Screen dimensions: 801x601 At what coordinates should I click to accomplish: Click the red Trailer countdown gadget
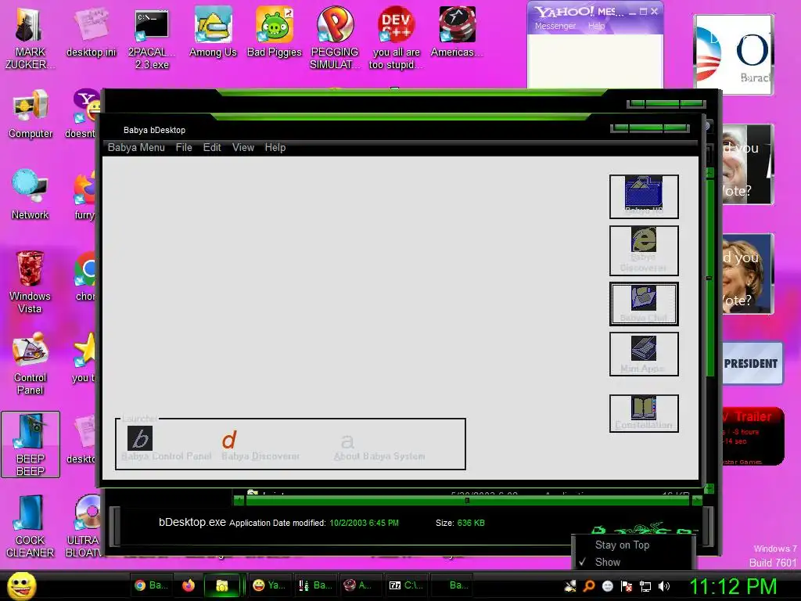[753, 437]
